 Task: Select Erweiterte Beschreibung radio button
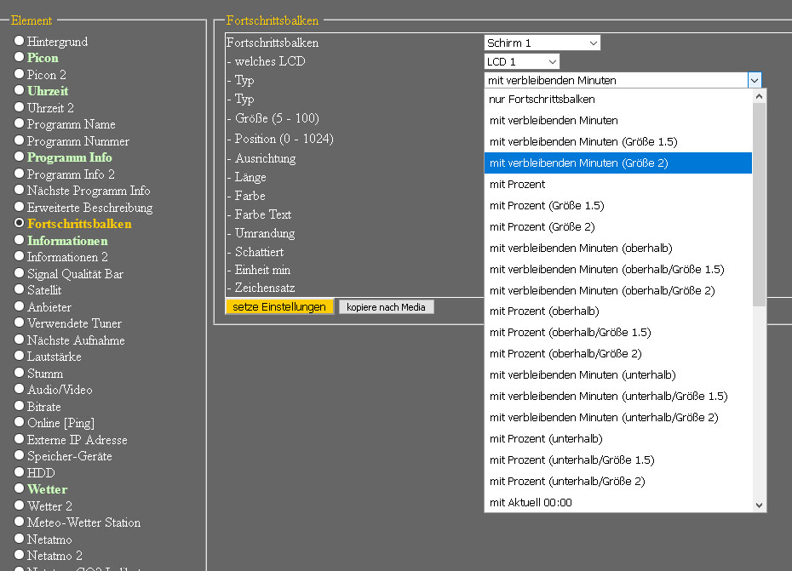coord(20,207)
